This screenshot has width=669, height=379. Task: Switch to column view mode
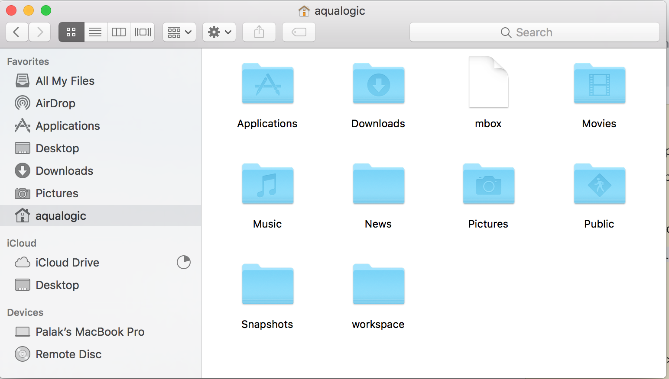(x=119, y=32)
